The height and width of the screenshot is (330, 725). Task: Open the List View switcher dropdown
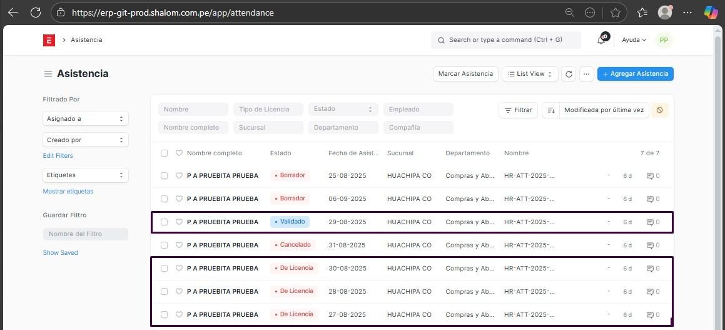[530, 74]
